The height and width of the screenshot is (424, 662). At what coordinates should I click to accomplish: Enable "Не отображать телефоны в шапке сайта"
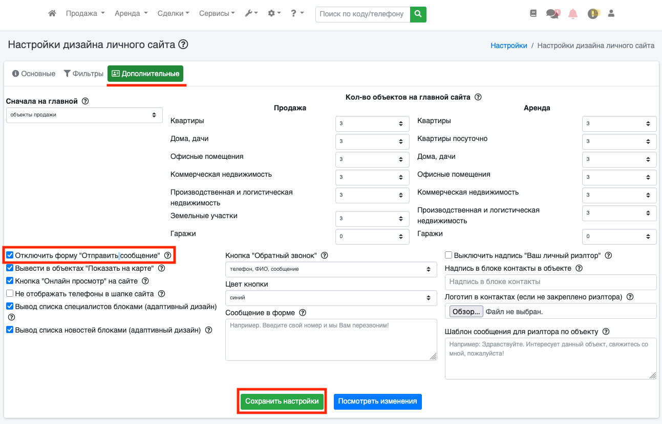(10, 294)
